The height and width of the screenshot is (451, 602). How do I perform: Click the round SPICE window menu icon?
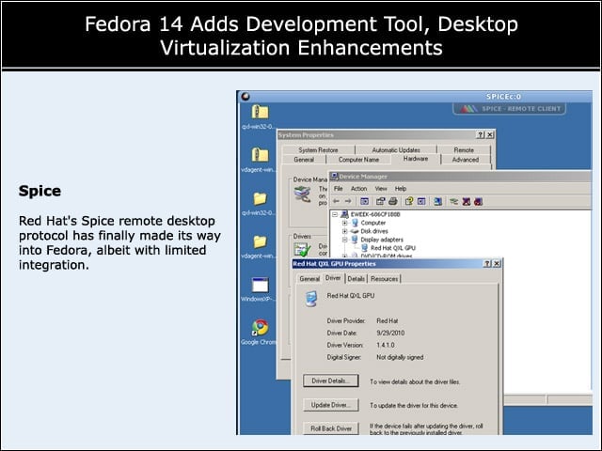246,96
